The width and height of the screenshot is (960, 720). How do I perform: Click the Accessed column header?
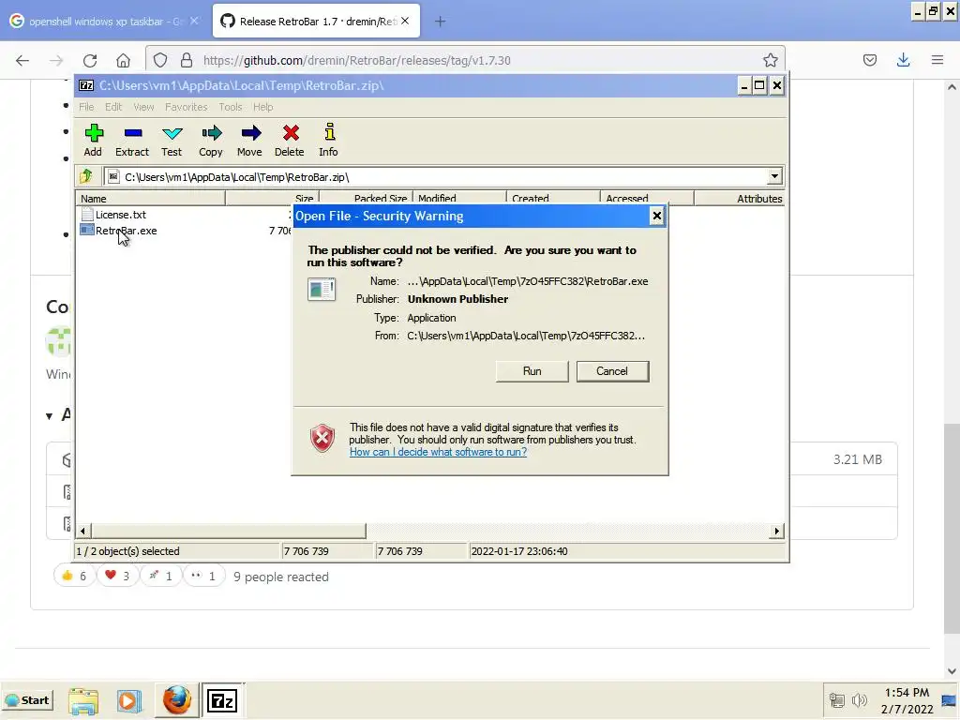tap(647, 198)
